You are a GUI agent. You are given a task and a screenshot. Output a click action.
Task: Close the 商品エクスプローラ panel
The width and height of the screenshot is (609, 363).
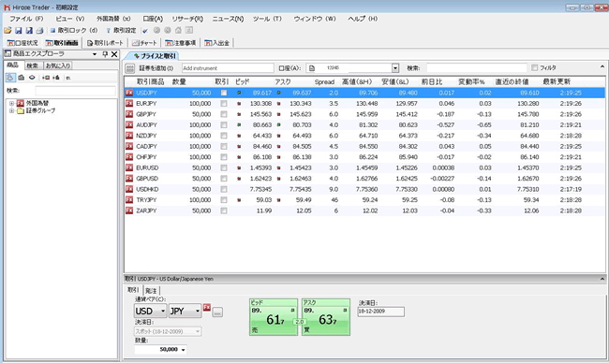coord(114,54)
